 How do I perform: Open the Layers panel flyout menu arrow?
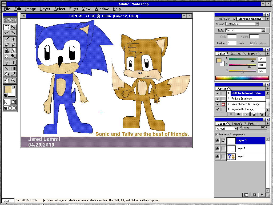click(x=268, y=124)
